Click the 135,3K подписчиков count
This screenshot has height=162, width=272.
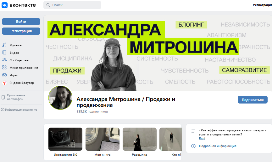pos(92,112)
